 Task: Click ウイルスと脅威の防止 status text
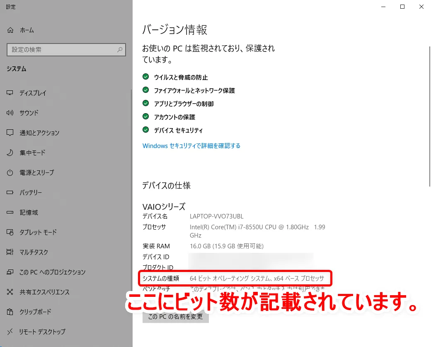point(181,77)
